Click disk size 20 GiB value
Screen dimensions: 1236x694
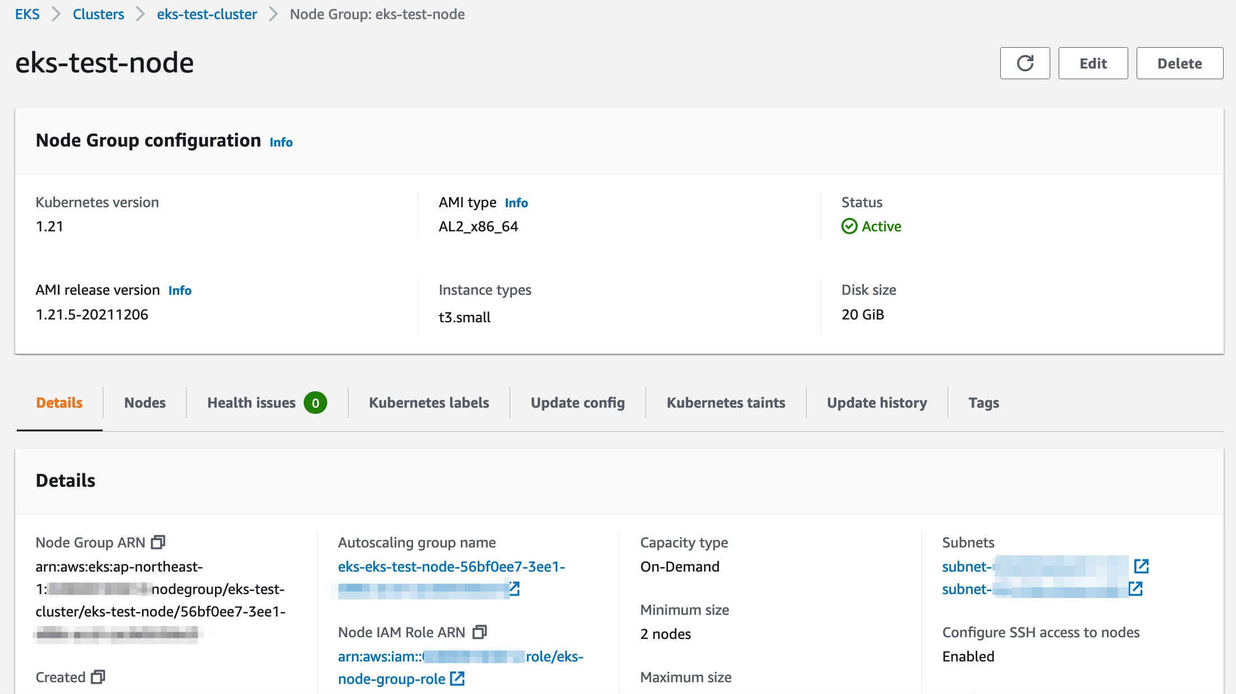[863, 314]
